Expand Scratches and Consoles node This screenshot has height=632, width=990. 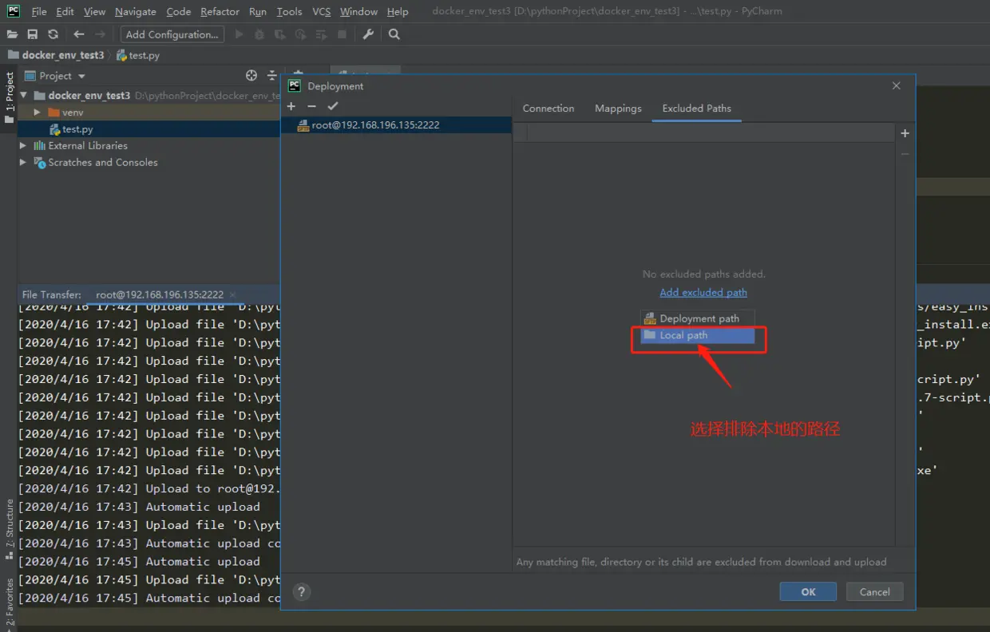[24, 162]
